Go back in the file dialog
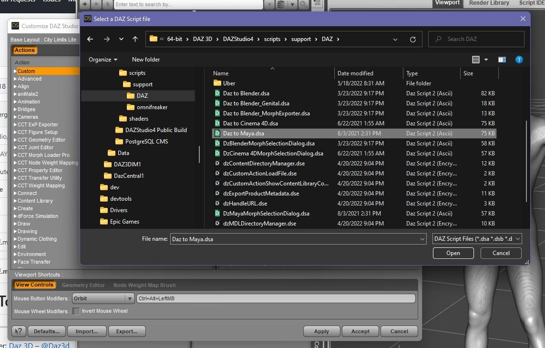 [x=90, y=39]
